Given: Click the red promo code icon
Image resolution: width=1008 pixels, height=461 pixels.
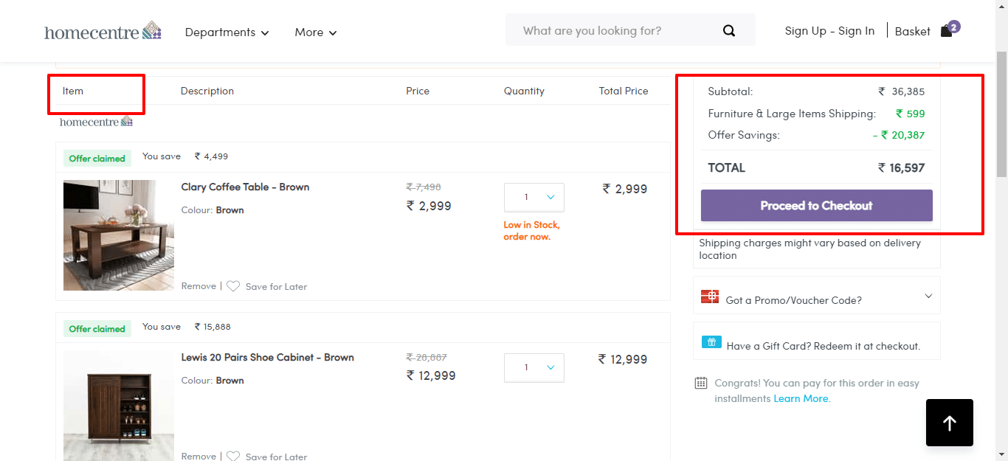Looking at the screenshot, I should (709, 296).
